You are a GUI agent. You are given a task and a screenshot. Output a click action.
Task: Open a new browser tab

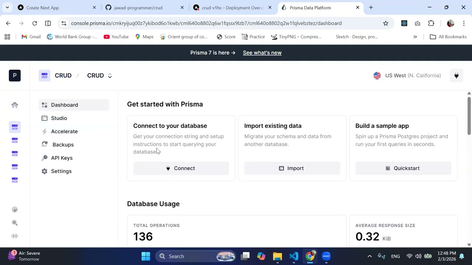coord(371,7)
